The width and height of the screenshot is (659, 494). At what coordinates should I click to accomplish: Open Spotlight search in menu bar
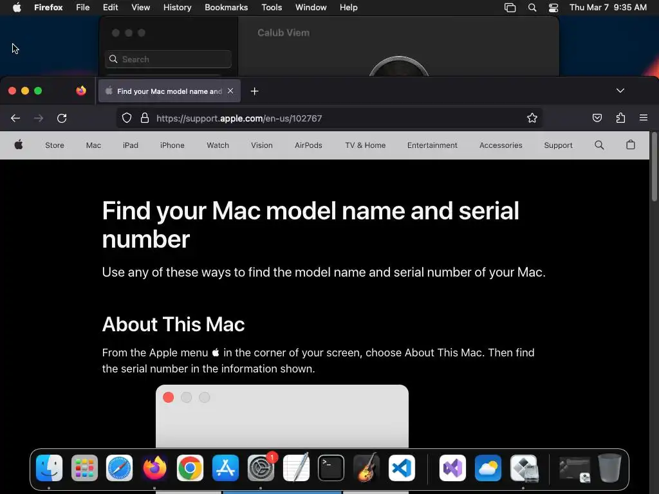pyautogui.click(x=532, y=8)
